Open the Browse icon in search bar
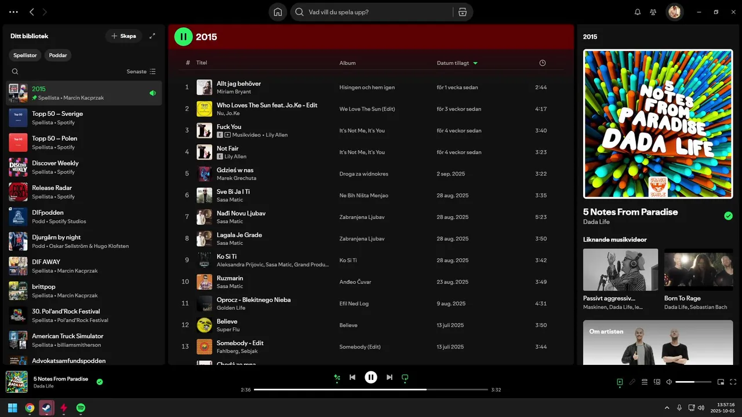 pyautogui.click(x=463, y=12)
